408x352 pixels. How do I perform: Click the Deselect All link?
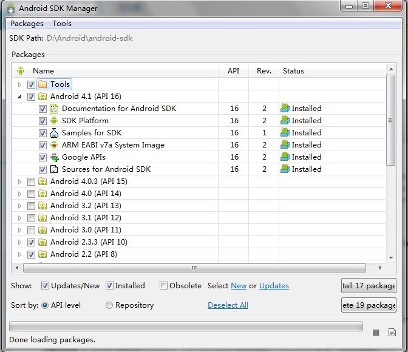tap(228, 305)
